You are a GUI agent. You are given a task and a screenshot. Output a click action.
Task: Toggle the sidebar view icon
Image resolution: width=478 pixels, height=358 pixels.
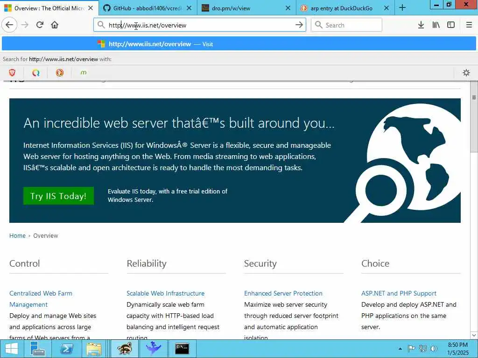click(451, 25)
